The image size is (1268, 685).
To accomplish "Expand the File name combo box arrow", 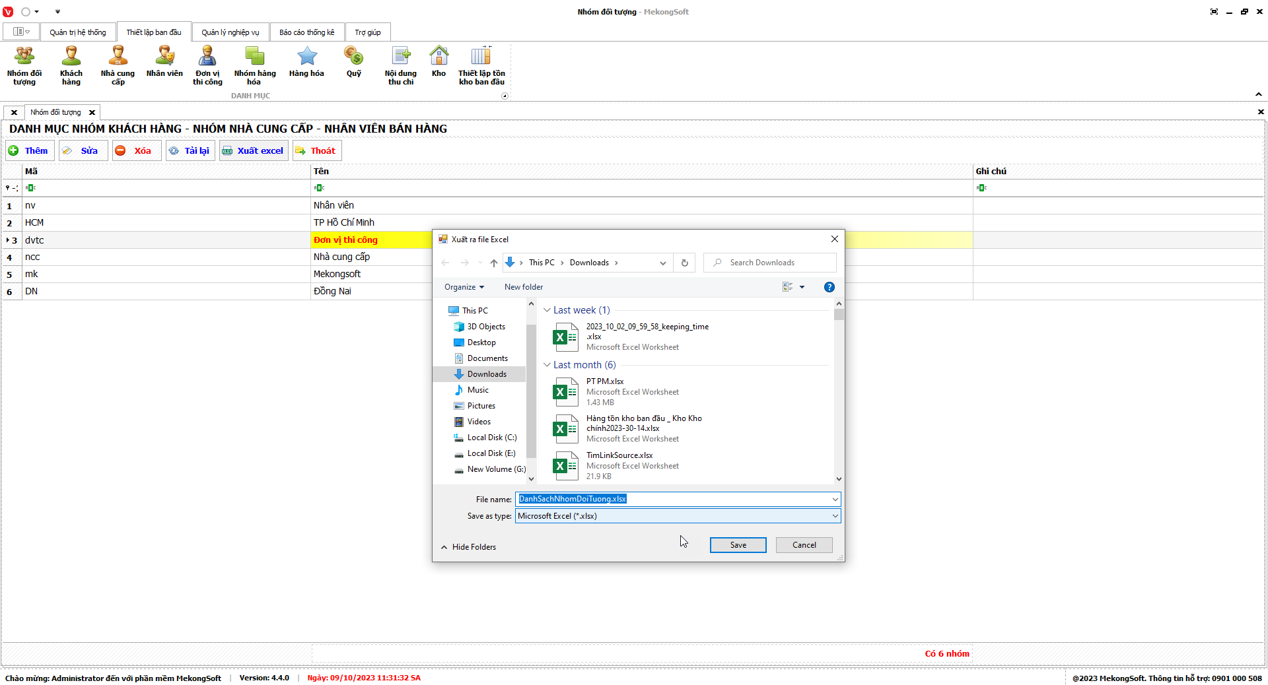I will point(835,499).
